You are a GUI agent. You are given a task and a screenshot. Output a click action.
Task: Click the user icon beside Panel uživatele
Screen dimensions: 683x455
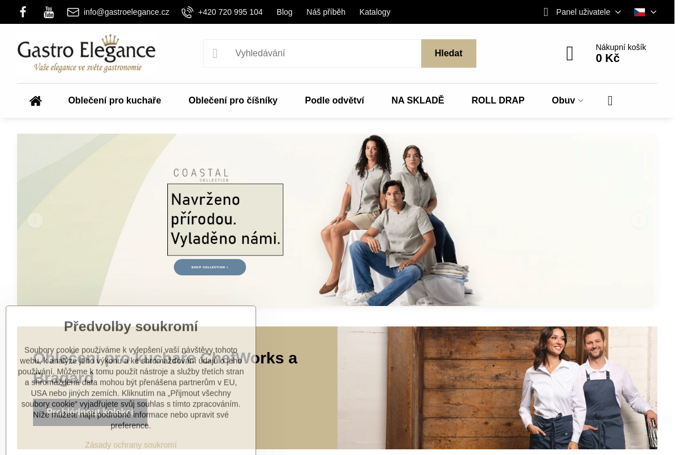pos(546,12)
